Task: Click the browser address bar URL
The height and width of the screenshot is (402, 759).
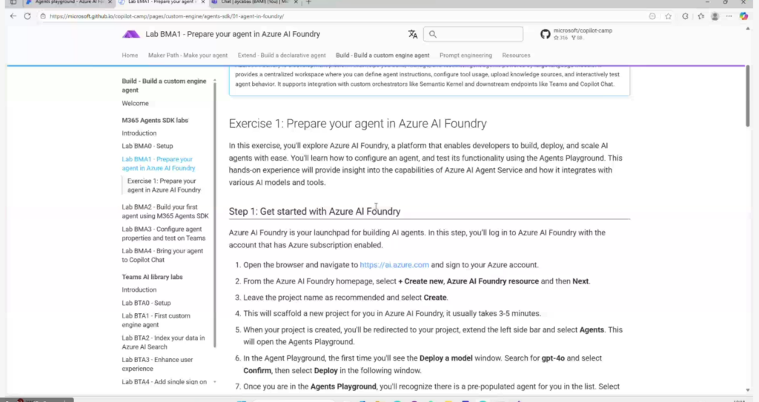Action: click(x=167, y=16)
